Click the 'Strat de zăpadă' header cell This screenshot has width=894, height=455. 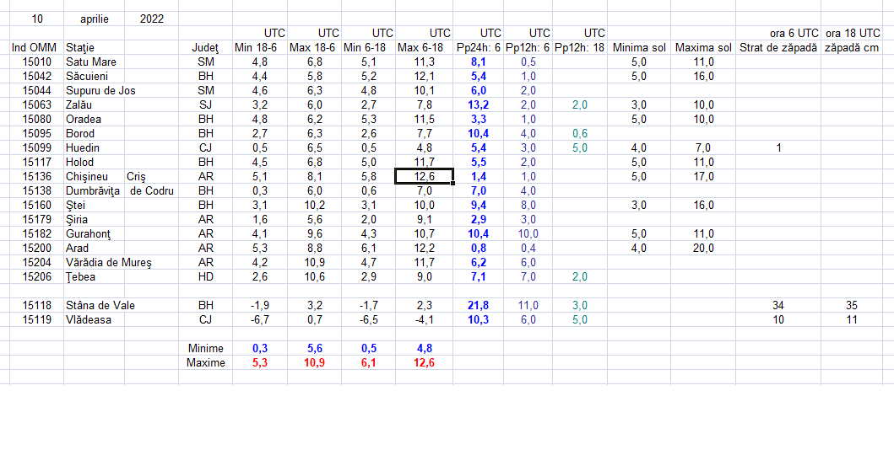(x=778, y=48)
